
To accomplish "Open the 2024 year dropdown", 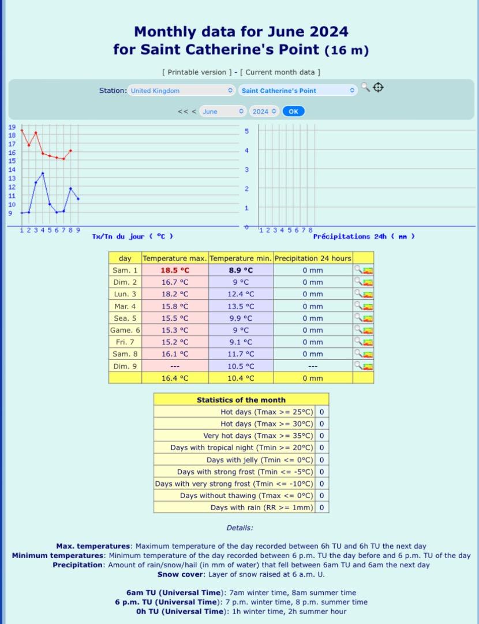I will click(264, 112).
